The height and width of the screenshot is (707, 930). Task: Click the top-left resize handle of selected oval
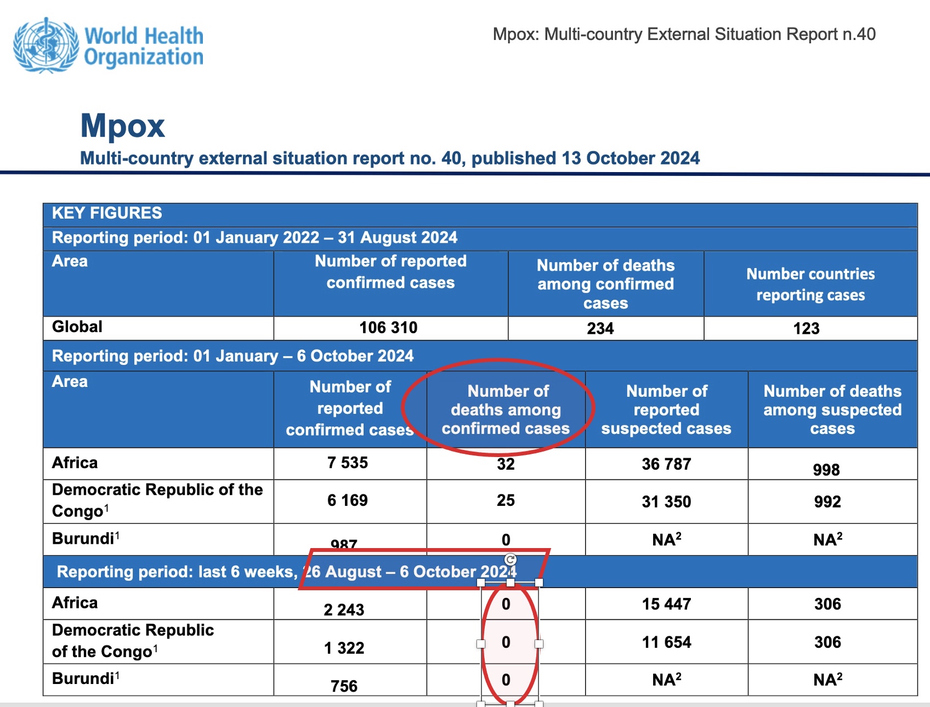click(x=481, y=583)
